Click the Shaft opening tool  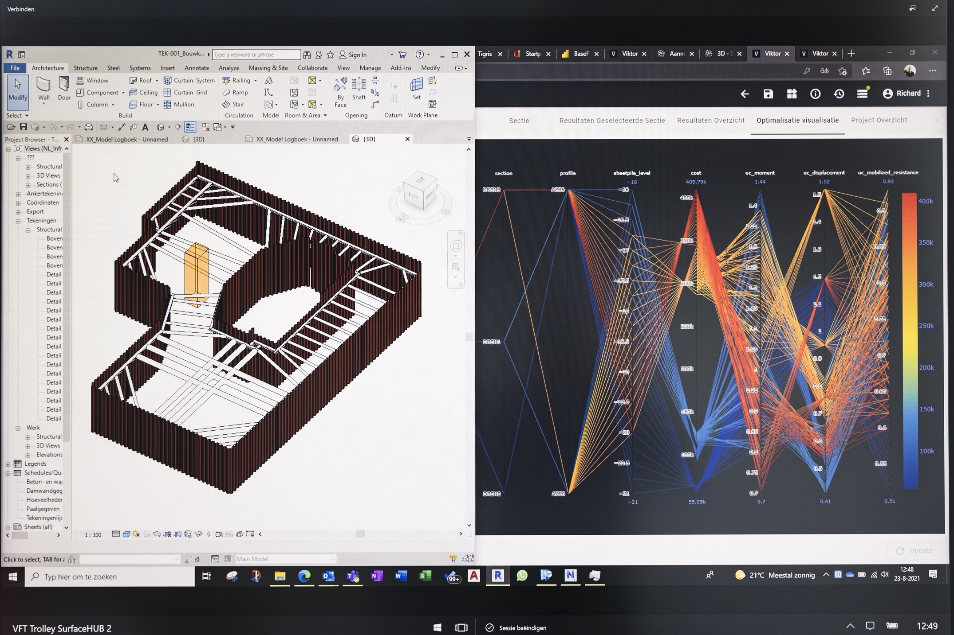(x=359, y=89)
